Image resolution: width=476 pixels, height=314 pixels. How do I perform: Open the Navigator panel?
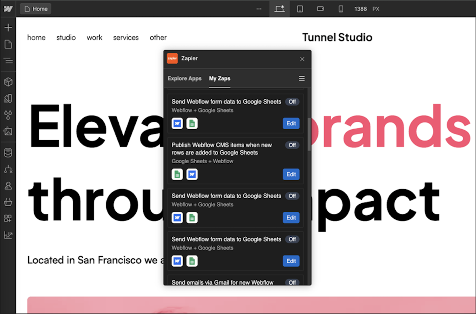pyautogui.click(x=8, y=61)
